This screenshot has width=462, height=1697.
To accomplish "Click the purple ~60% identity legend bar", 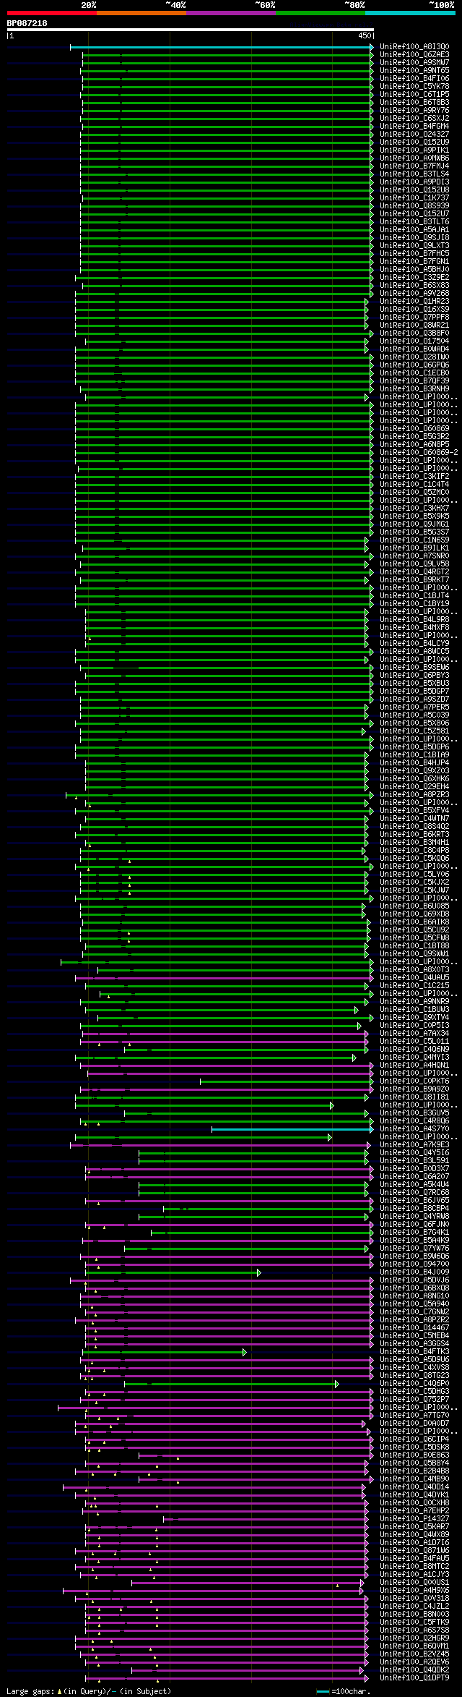I will point(231,13).
